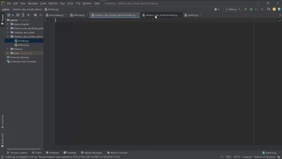Open the Menue run configuration dropdown
Screen dimensions: 282x159
(232, 9)
